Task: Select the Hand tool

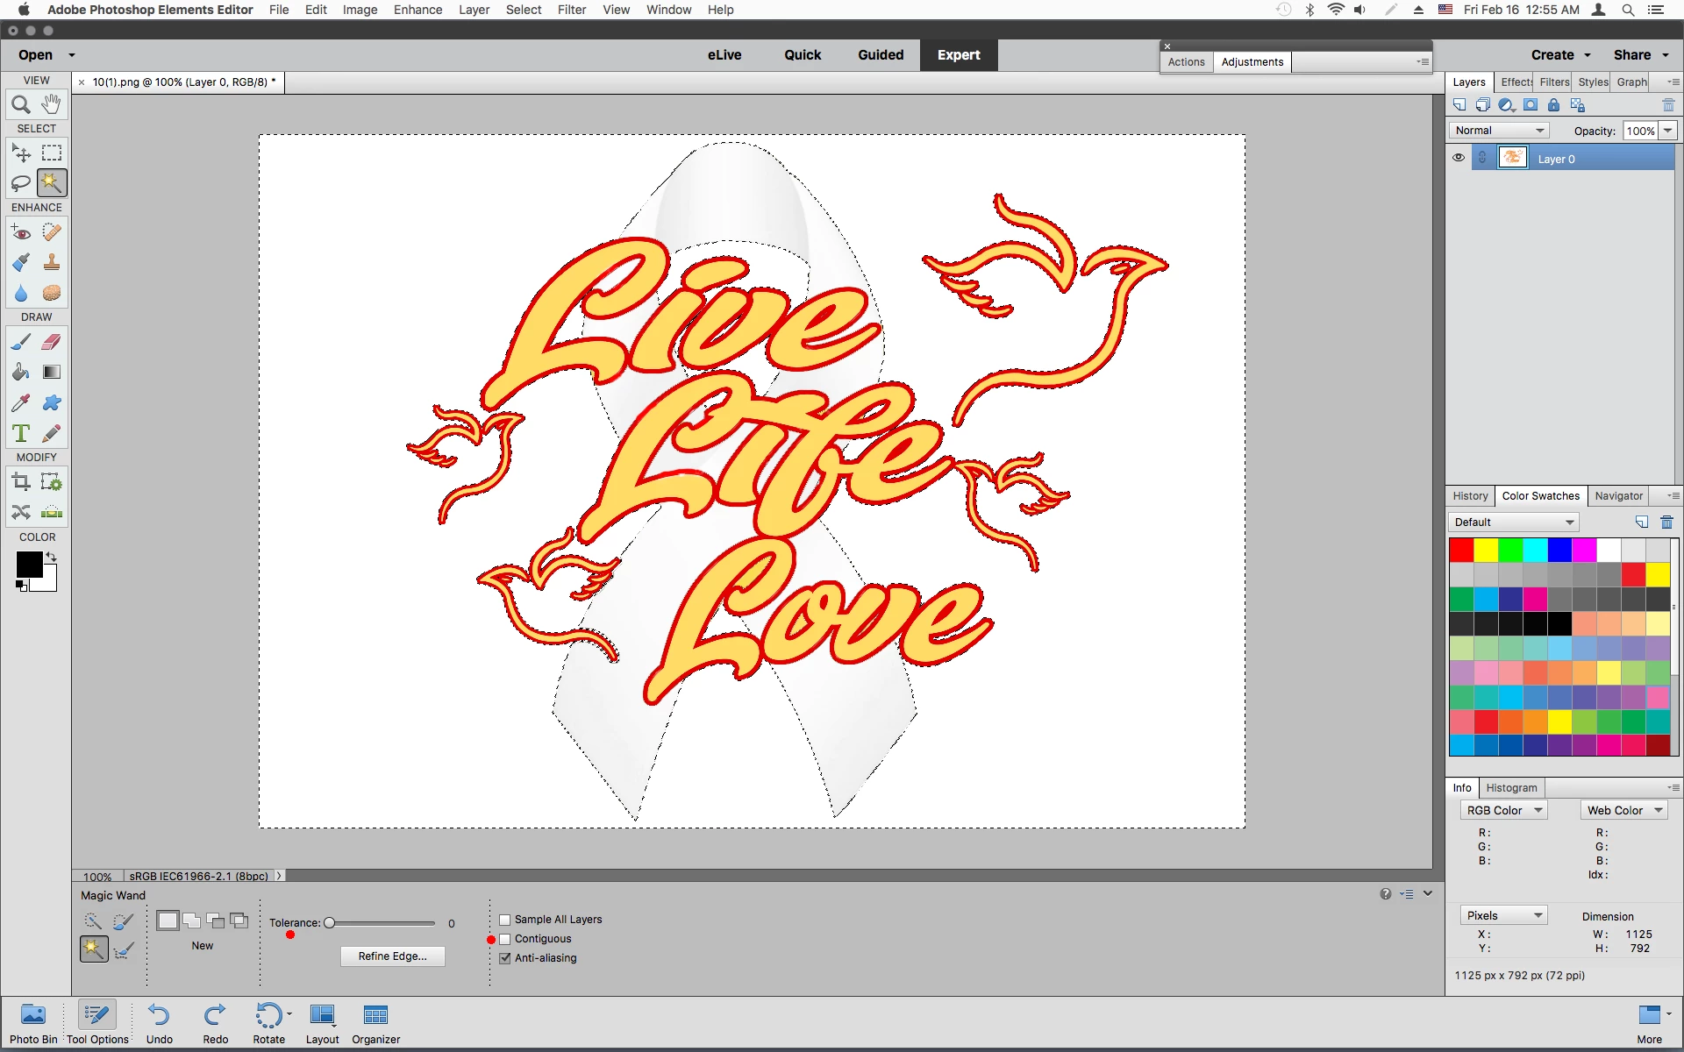Action: click(x=52, y=104)
